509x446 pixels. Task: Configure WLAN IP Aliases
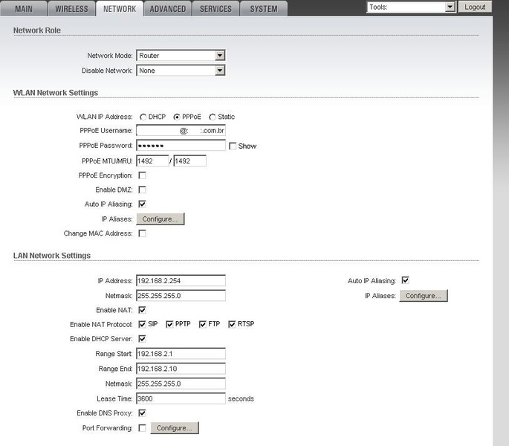(x=161, y=219)
